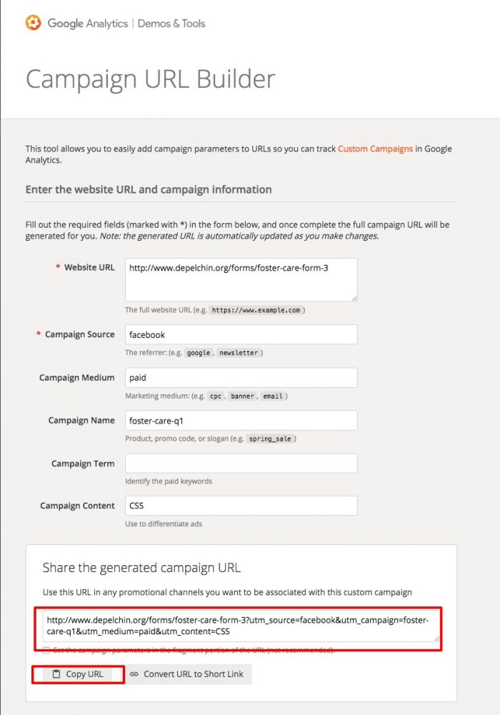The width and height of the screenshot is (500, 715).
Task: Click the Demos & Tools header label
Action: tap(171, 23)
